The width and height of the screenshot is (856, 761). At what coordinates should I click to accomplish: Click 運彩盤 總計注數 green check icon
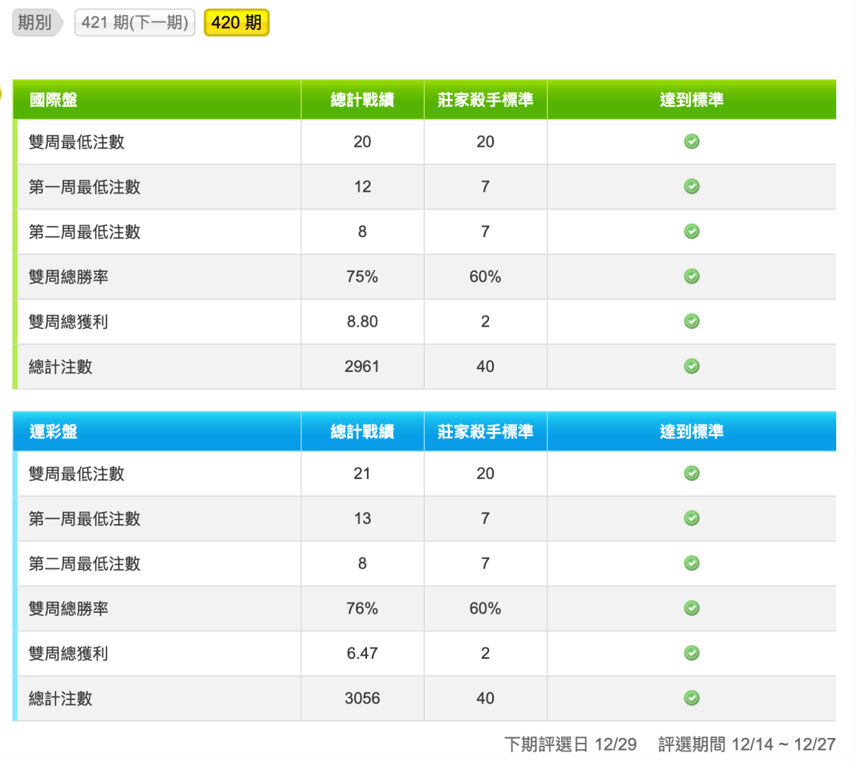691,698
